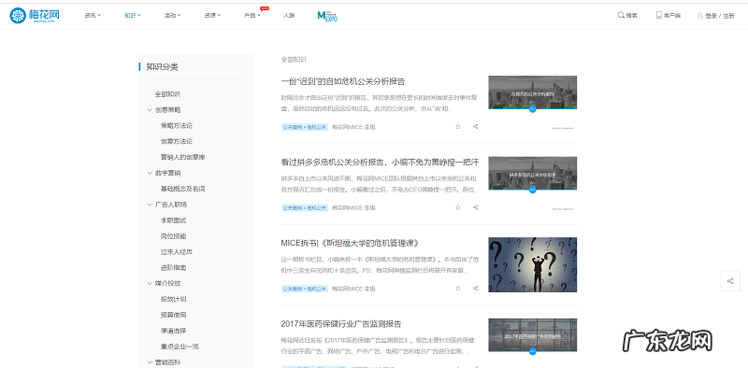Star the 拼多多危机公关分析报告 article
The width and height of the screenshot is (748, 368).
[458, 208]
